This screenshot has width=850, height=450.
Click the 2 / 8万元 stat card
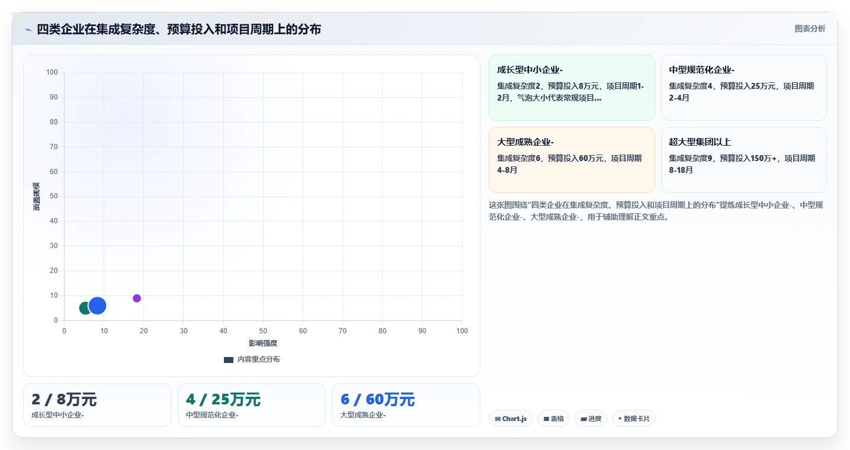click(x=97, y=405)
